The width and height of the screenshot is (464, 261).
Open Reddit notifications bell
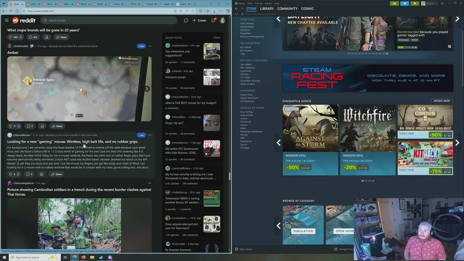tap(213, 20)
